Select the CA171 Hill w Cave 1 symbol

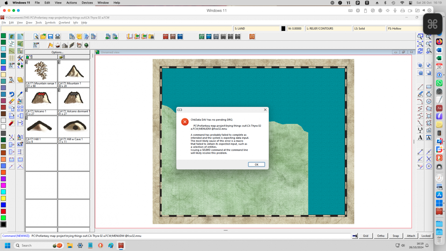pyautogui.click(x=74, y=130)
